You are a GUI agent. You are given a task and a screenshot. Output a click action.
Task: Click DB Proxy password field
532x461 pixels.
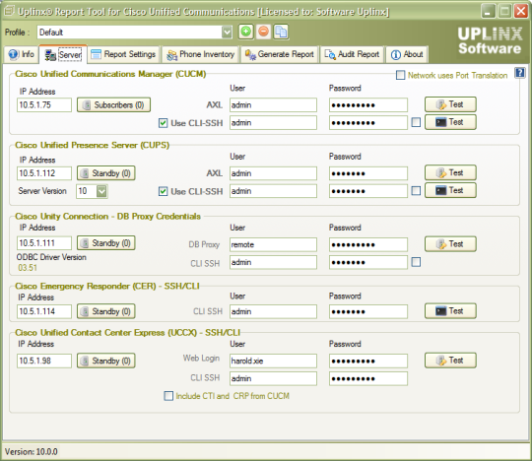click(368, 244)
